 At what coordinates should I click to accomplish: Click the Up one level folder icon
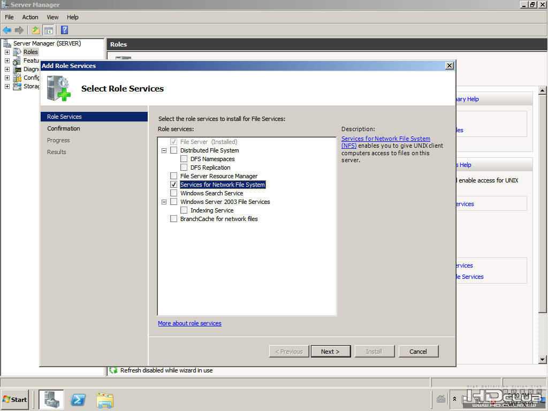click(36, 31)
